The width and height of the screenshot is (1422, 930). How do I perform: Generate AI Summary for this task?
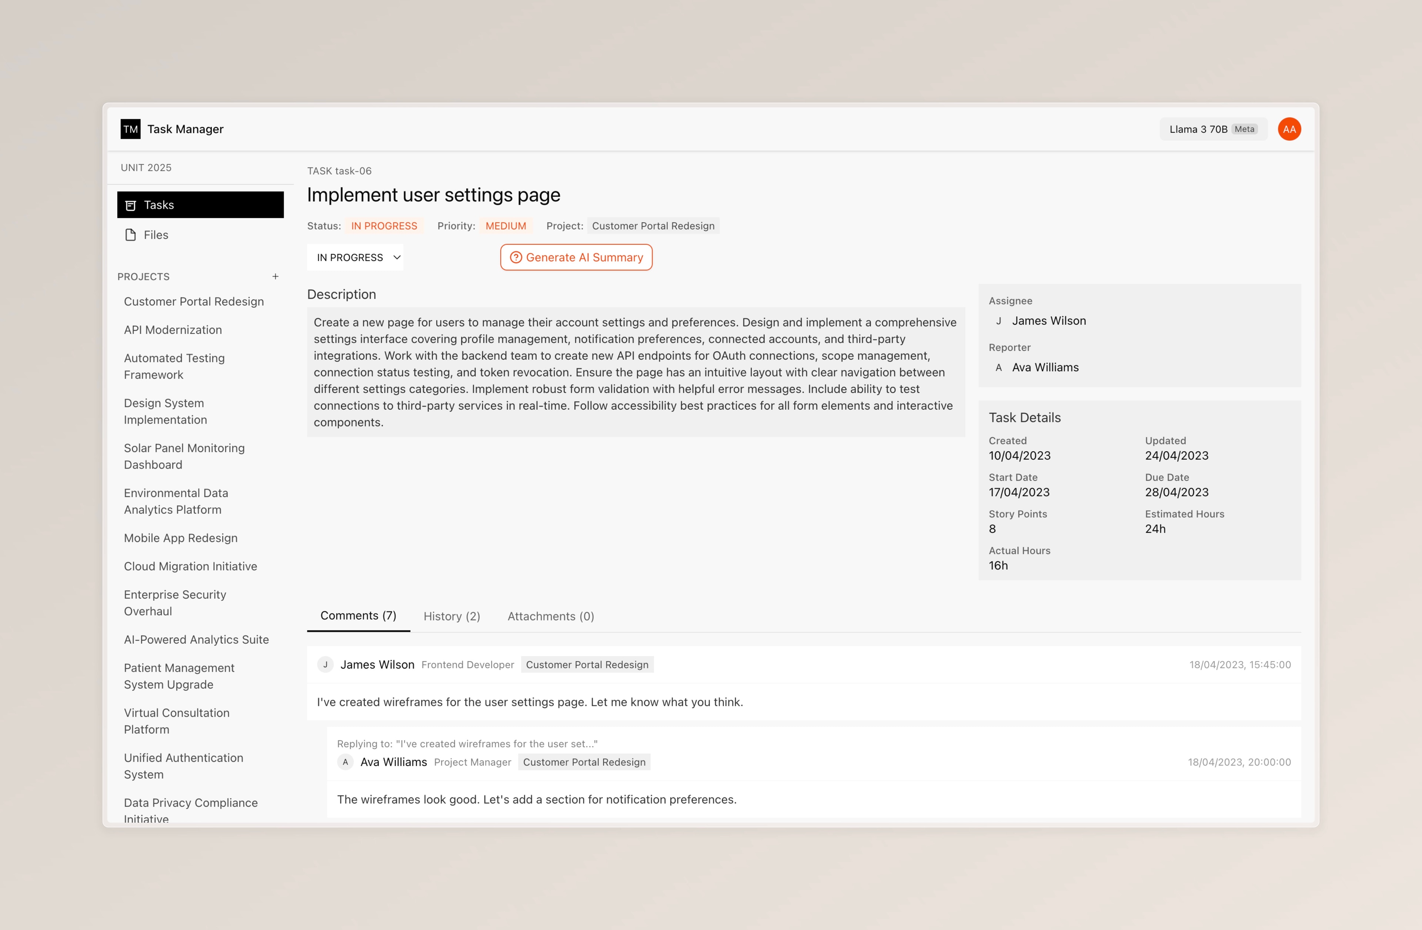pyautogui.click(x=576, y=257)
